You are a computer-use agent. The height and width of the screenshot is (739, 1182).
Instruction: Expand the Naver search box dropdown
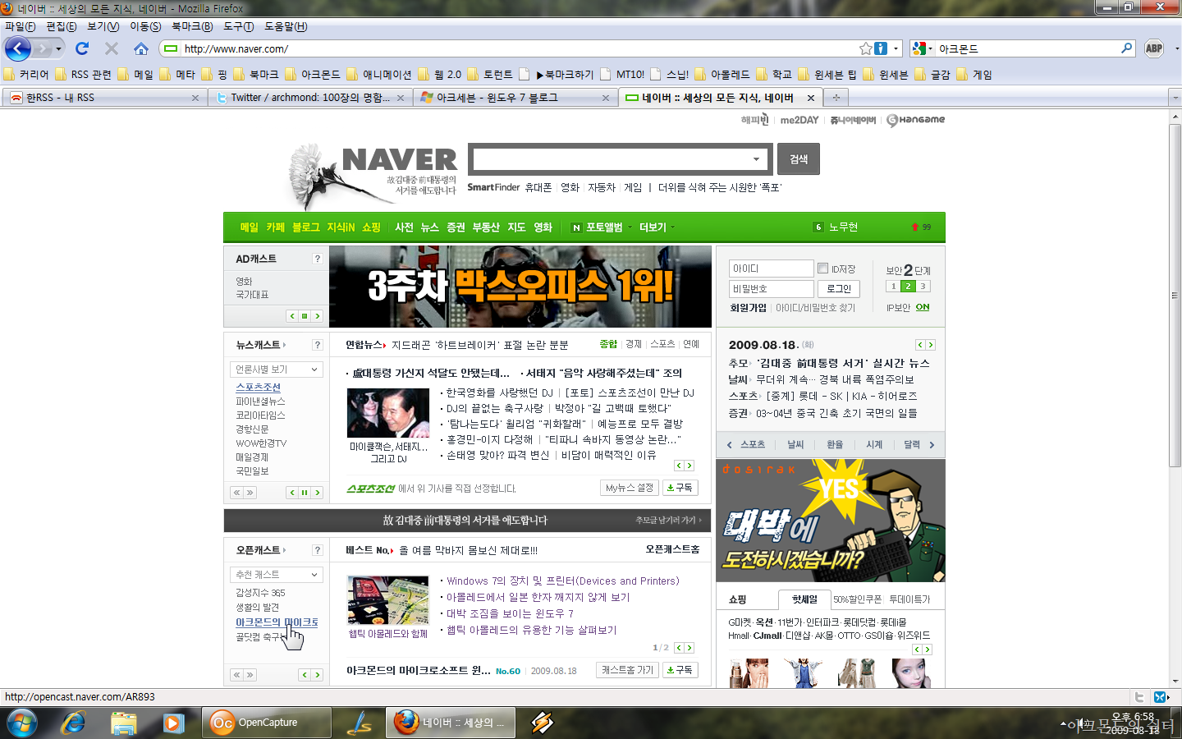pos(756,159)
